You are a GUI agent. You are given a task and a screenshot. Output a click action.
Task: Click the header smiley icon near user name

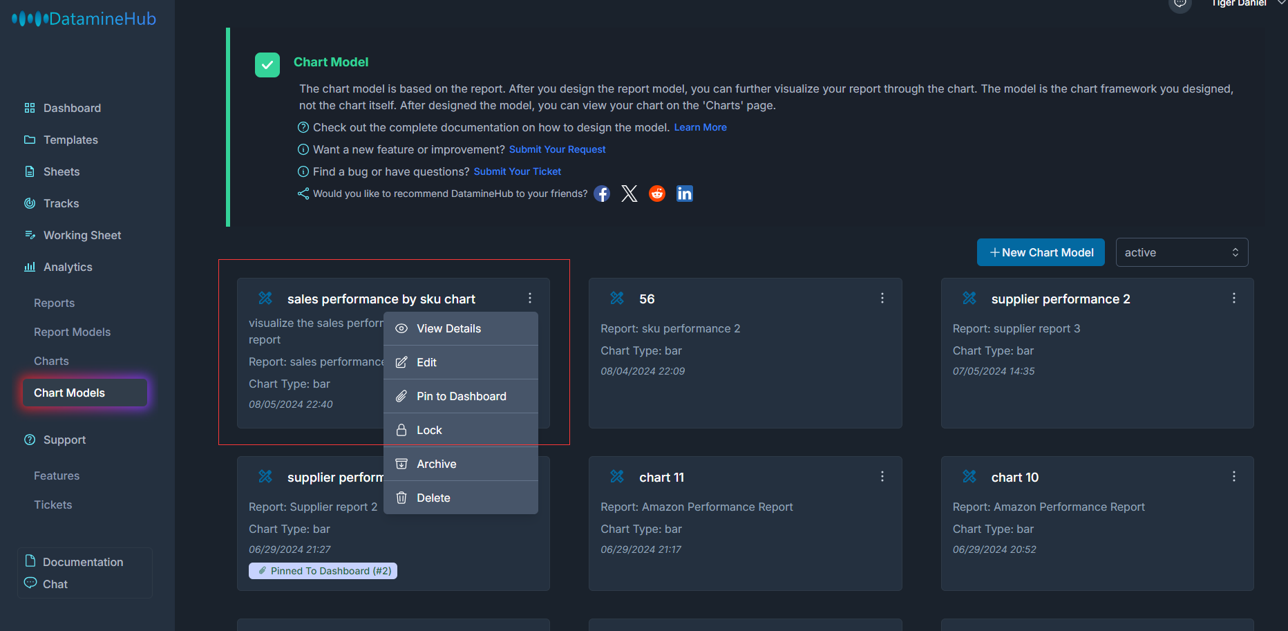(1180, 3)
